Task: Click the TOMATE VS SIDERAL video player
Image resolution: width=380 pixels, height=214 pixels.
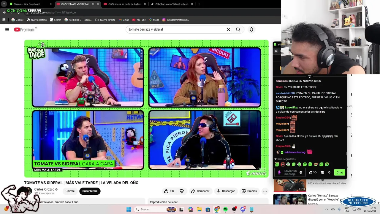Action: (146, 108)
